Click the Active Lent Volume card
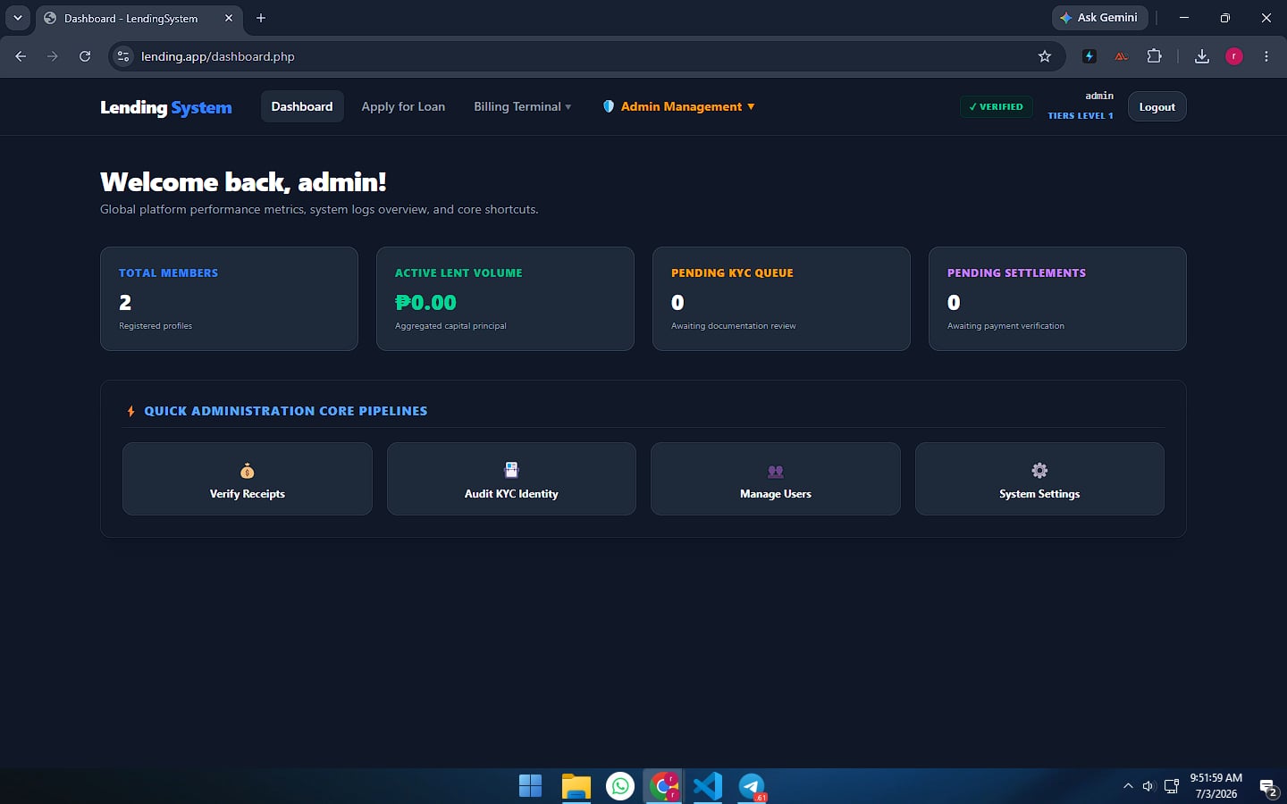 click(505, 298)
